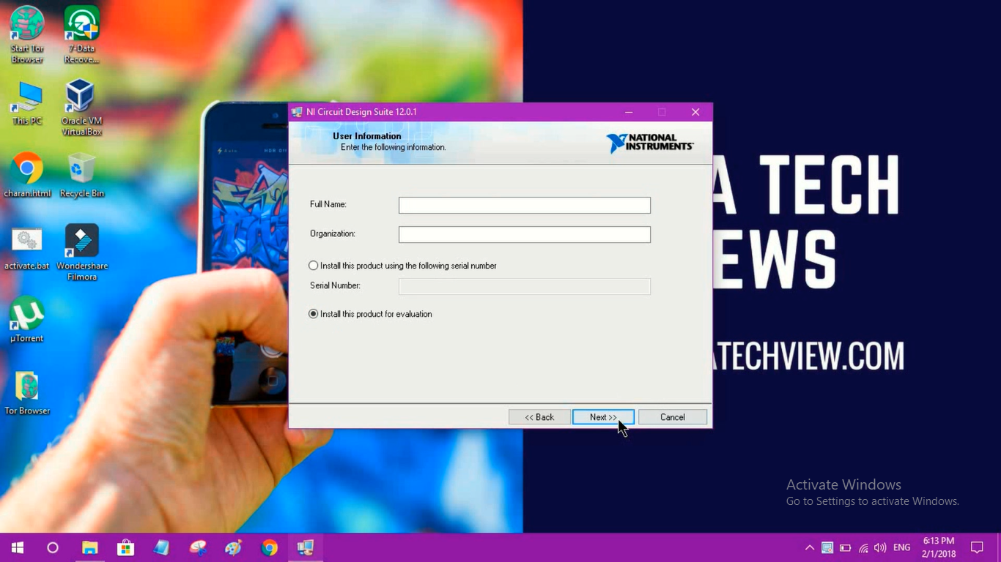This screenshot has width=1001, height=562.
Task: Click the Next button in the installer
Action: pos(602,416)
